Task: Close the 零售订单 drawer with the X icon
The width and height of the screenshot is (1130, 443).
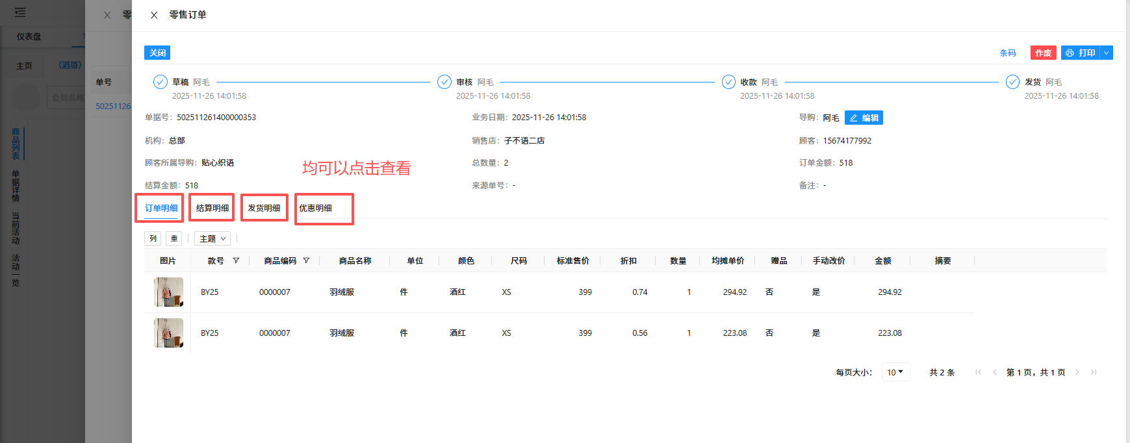Action: click(154, 15)
